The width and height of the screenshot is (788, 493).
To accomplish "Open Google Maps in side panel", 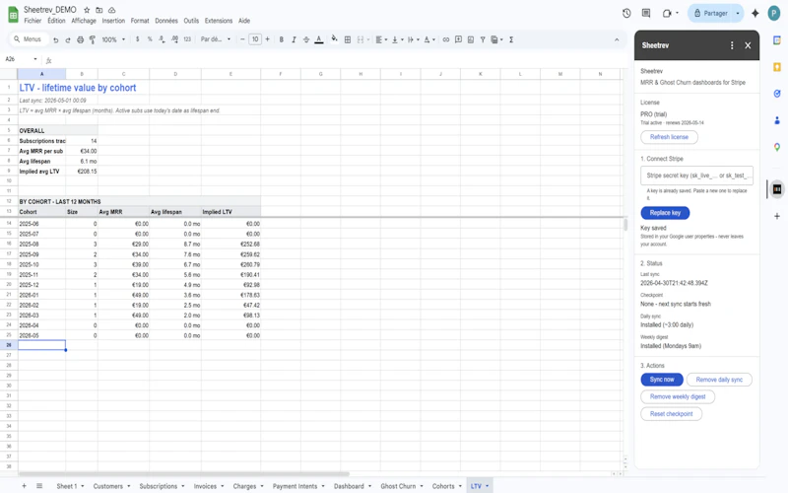I will [x=777, y=147].
